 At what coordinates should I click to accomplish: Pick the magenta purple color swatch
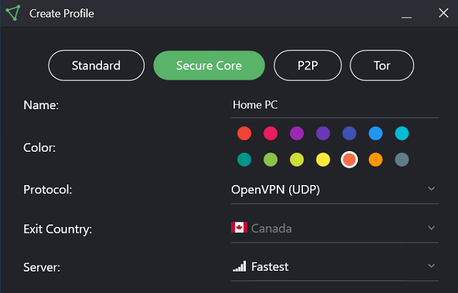[297, 133]
